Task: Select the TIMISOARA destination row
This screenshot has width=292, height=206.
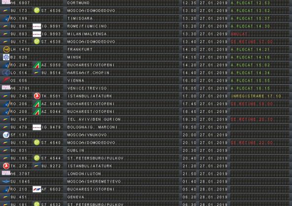Action: (x=80, y=18)
